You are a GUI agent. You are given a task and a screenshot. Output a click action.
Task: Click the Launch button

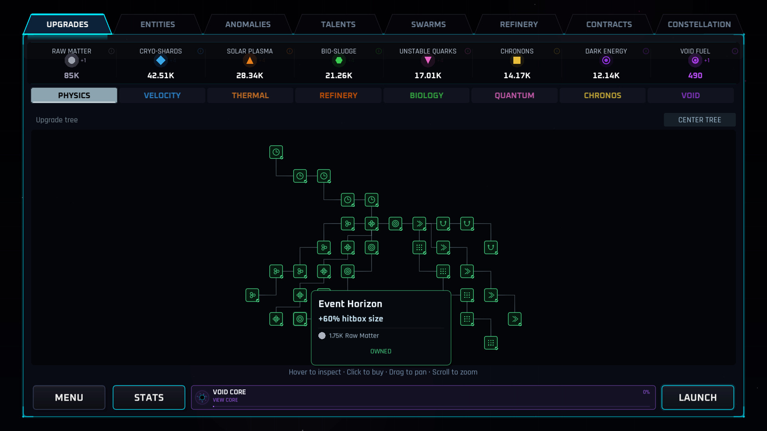click(698, 397)
